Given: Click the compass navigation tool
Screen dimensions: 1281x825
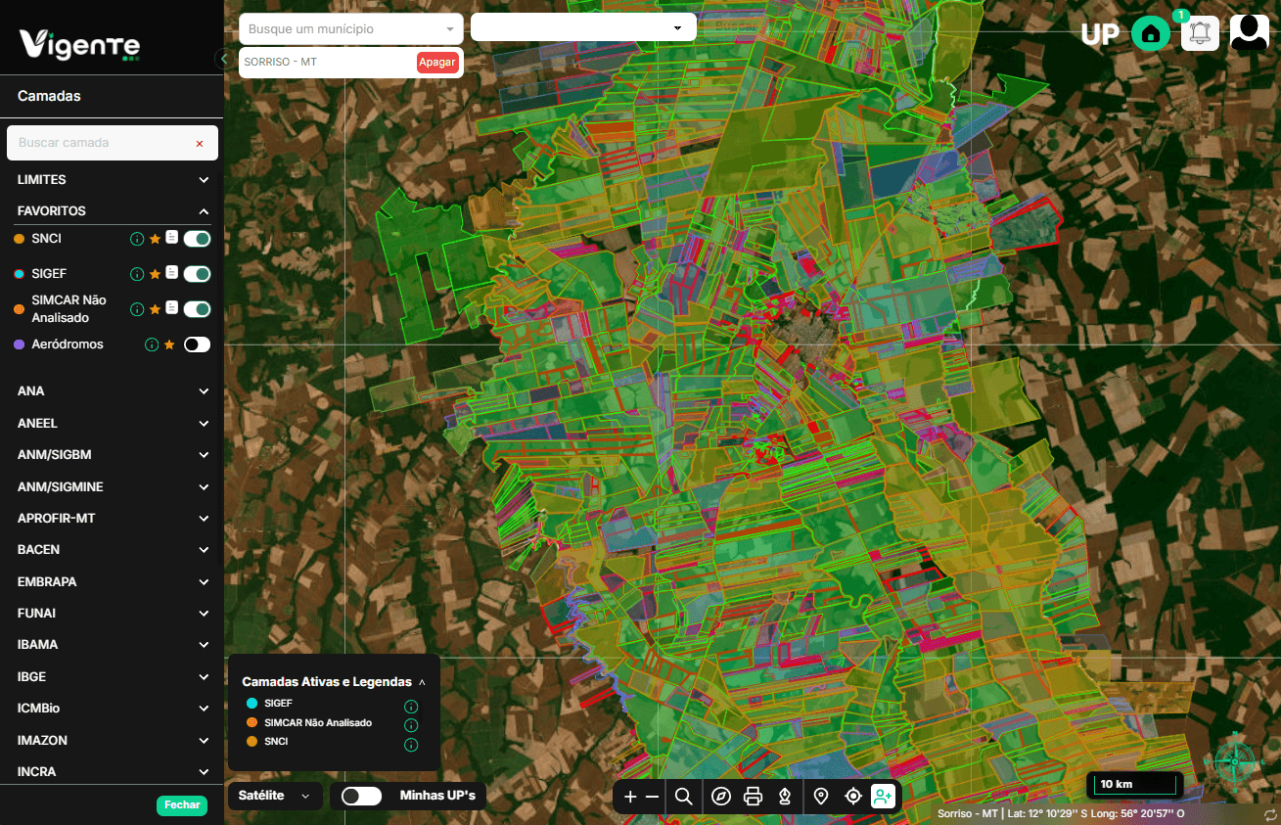Looking at the screenshot, I should (x=721, y=797).
